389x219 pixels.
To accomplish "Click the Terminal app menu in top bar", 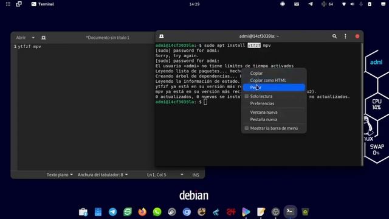I will tap(43, 4).
